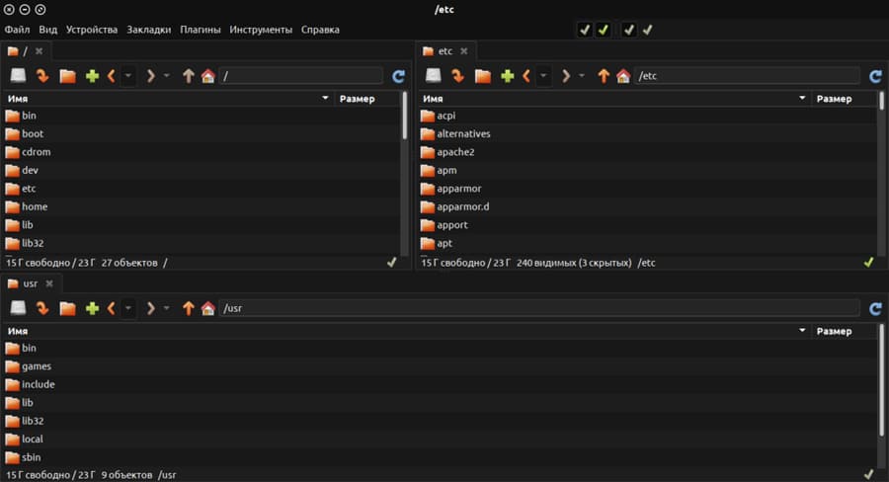The width and height of the screenshot is (889, 482).
Task: Show devices list in the /usr panel
Action: click(18, 308)
